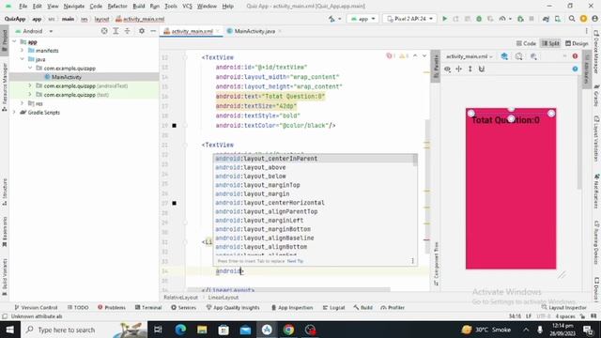The height and width of the screenshot is (338, 601).
Task: Switch to Split view mode
Action: [550, 44]
